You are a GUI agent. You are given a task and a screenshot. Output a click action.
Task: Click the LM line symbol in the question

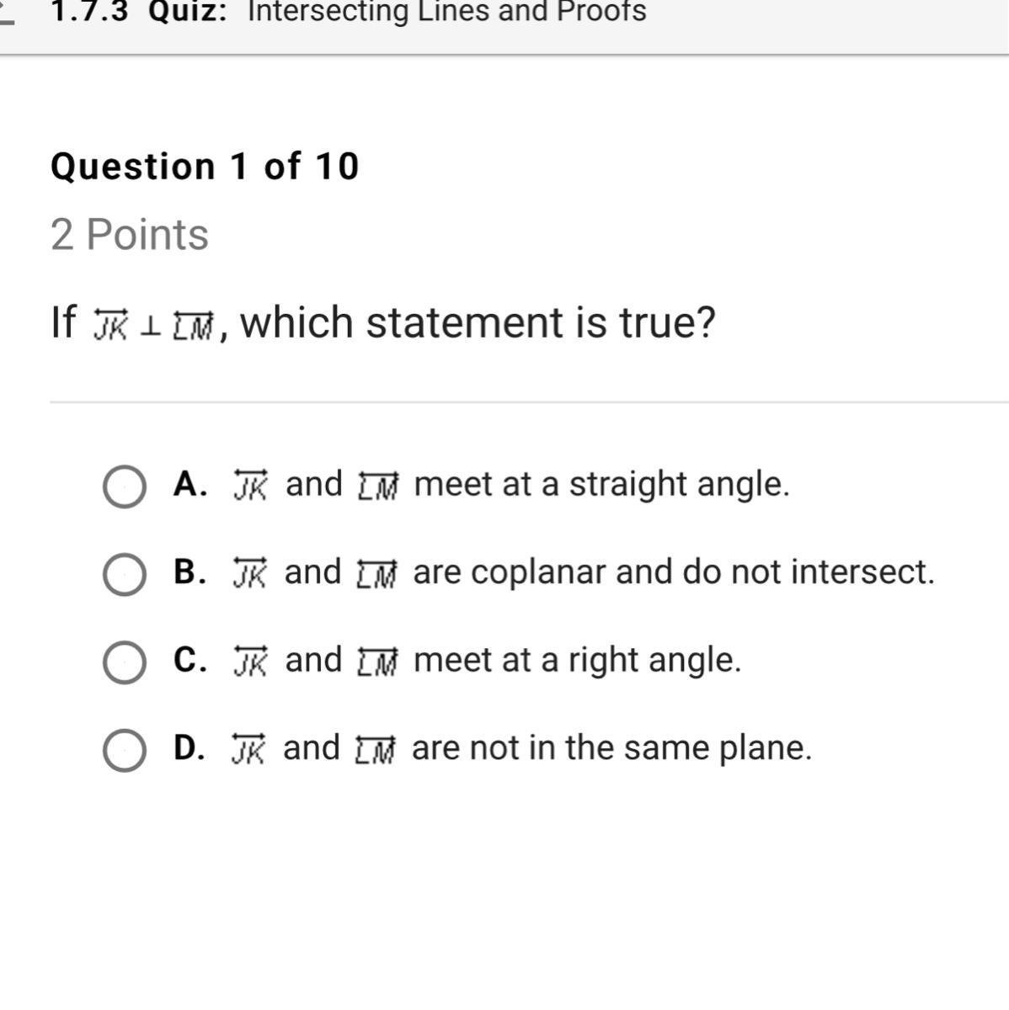(x=193, y=326)
